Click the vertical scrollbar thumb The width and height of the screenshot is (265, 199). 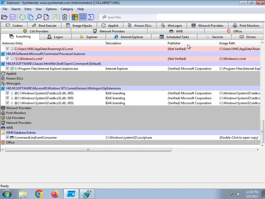[262, 131]
